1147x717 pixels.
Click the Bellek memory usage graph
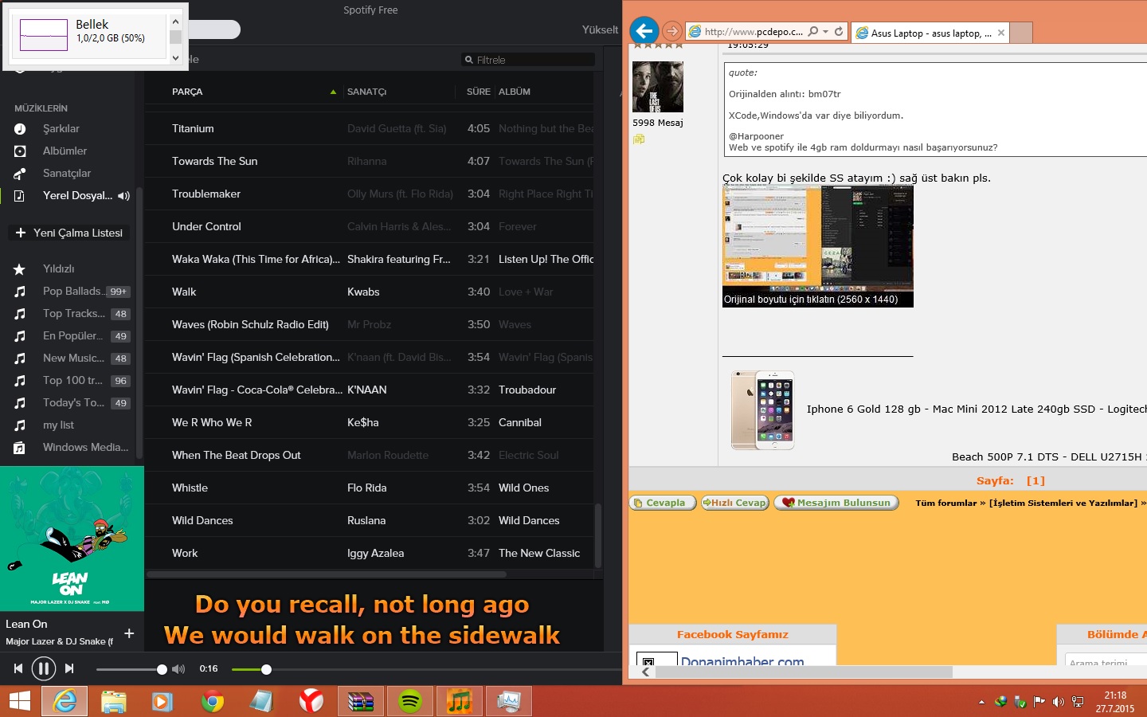tap(44, 35)
